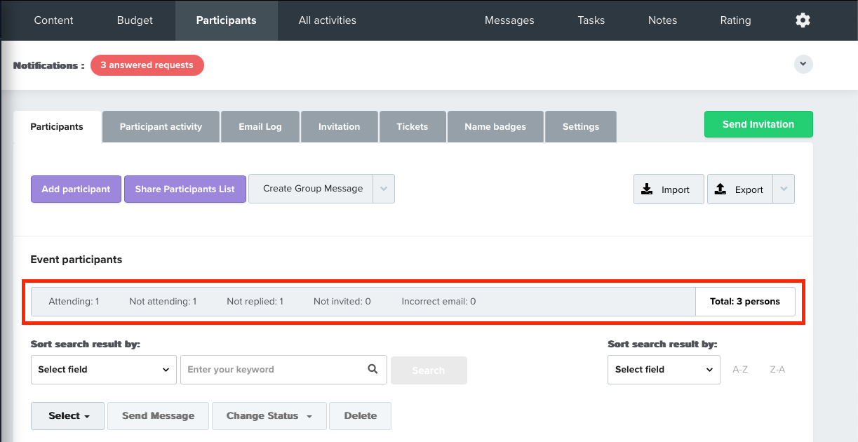The image size is (858, 442).
Task: Open Notes in top bar
Action: 663,20
